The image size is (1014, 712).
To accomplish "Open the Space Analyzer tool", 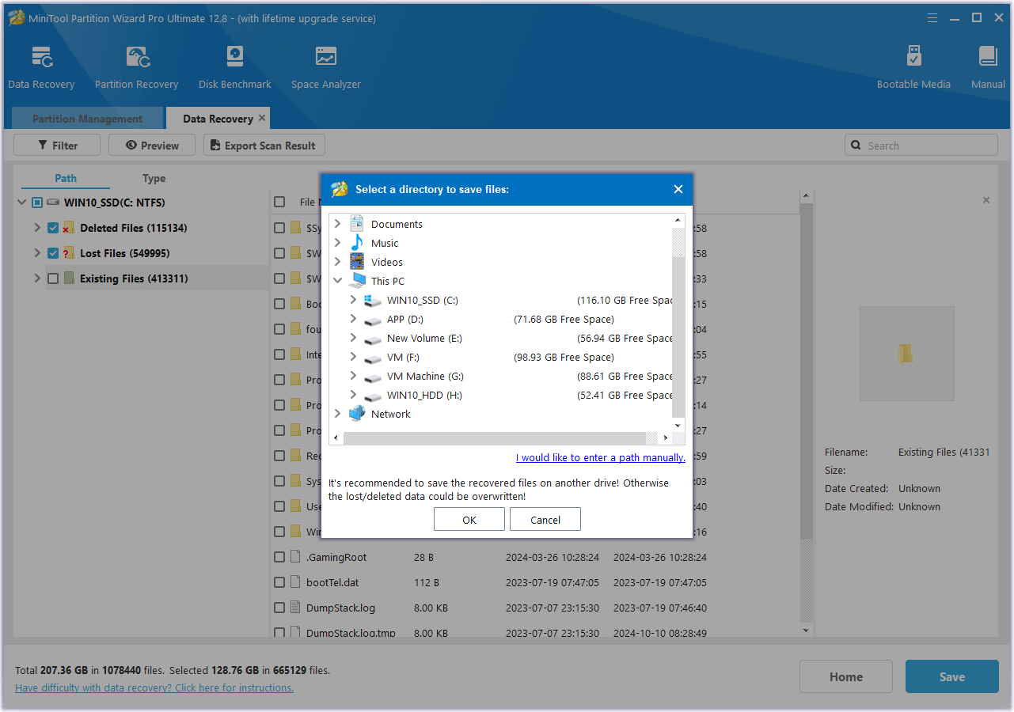I will pos(325,58).
